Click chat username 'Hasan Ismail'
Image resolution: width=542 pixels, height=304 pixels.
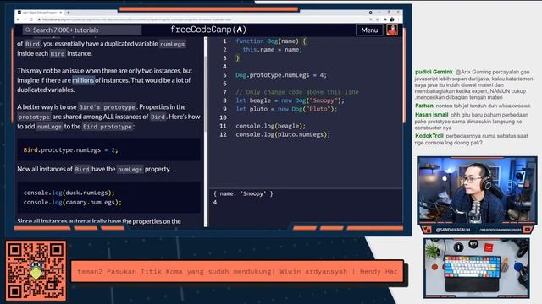[431, 115]
